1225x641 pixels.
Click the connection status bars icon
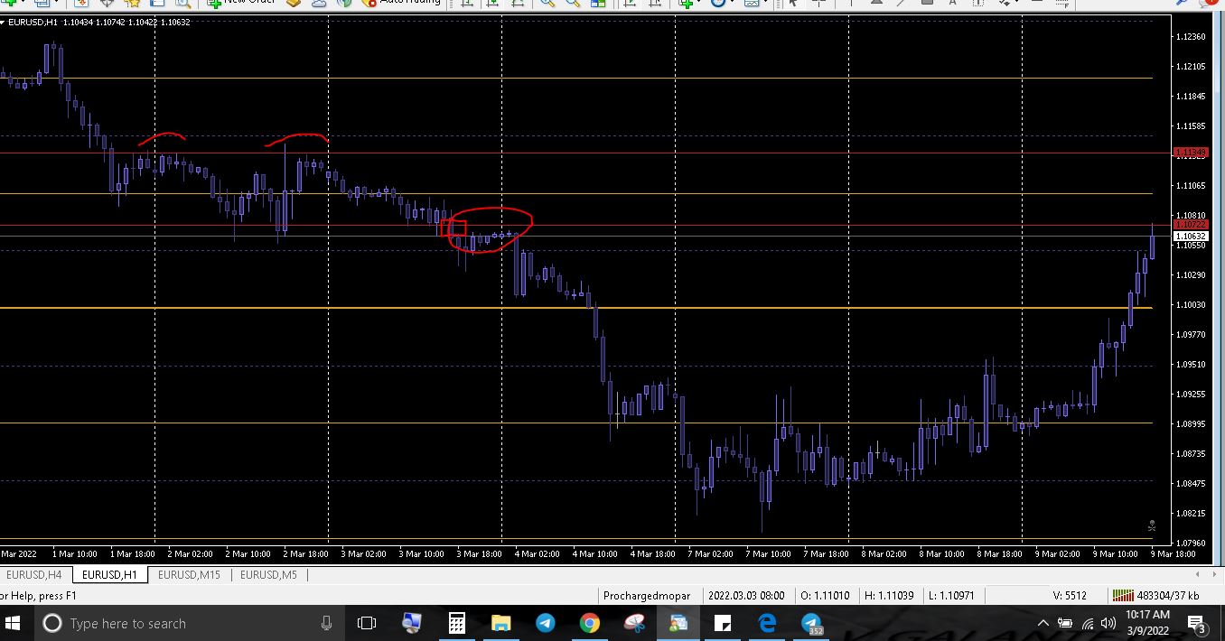click(1123, 596)
